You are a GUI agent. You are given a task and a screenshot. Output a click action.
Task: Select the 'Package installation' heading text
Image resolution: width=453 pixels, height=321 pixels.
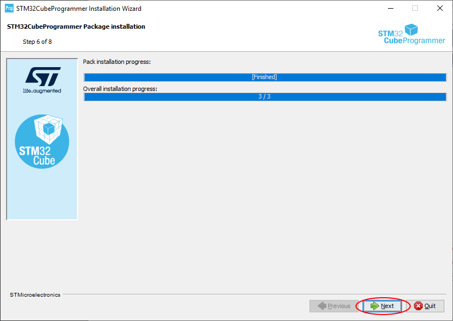coord(76,27)
